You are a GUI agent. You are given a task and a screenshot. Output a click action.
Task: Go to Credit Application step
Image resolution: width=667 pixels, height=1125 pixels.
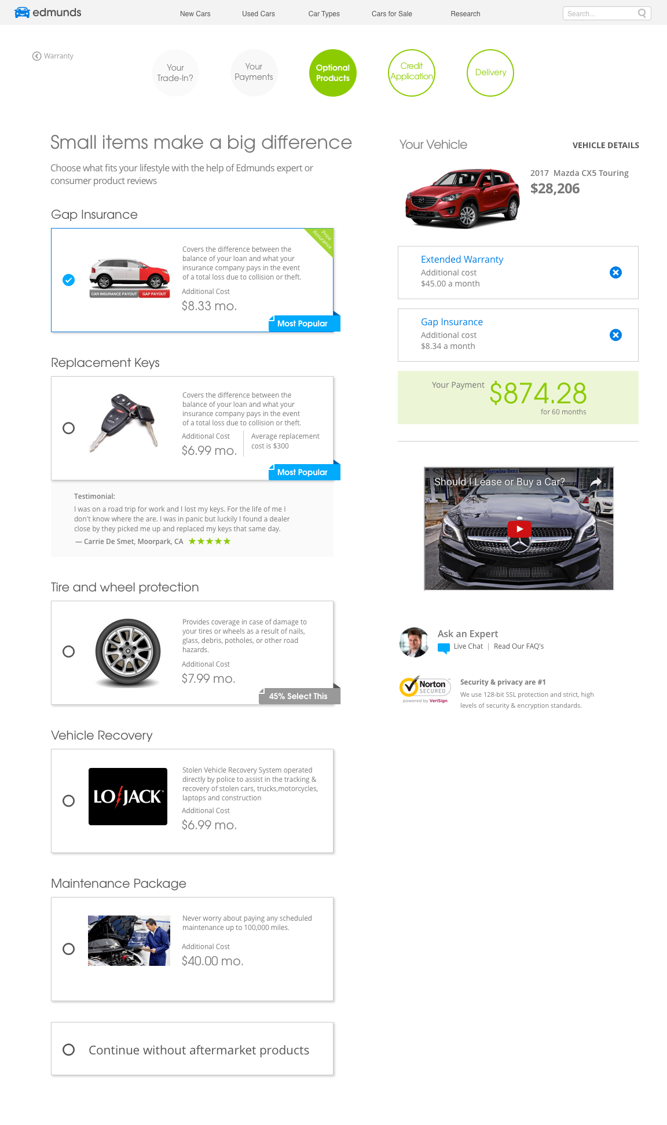point(412,73)
